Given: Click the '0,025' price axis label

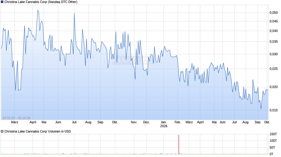Looking at the screenshot, I should click(274, 69).
